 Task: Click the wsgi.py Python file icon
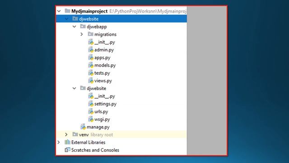(x=91, y=119)
